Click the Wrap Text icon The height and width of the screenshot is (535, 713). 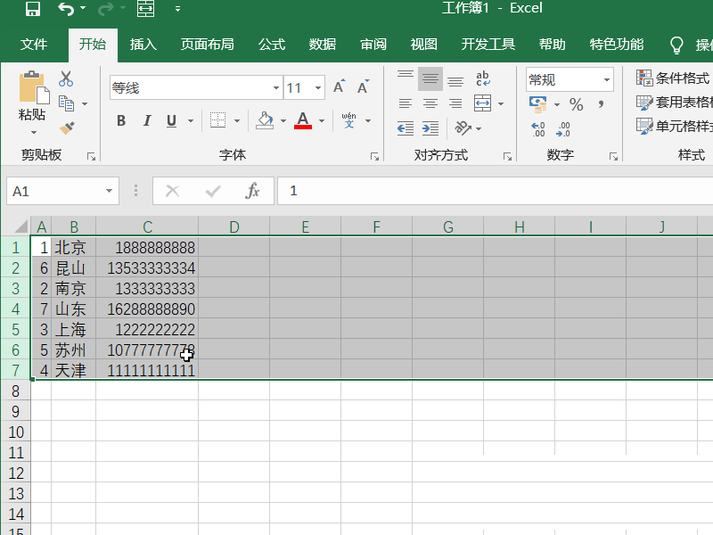tap(482, 78)
